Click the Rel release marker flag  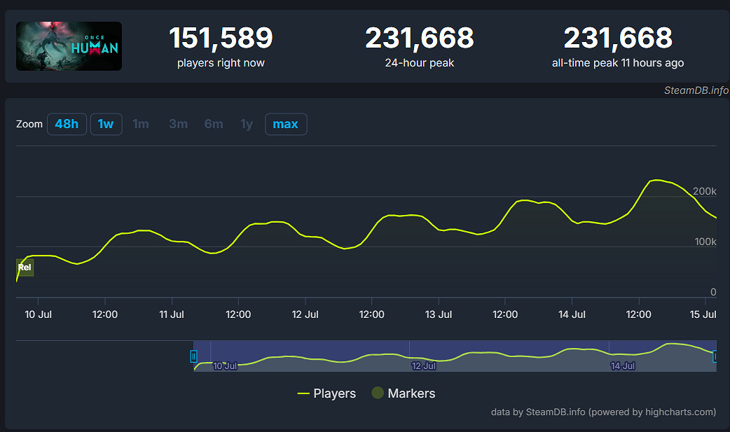(x=25, y=267)
